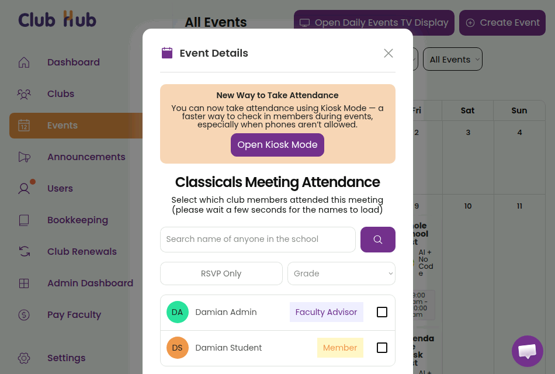Click Damian Admin's green DA avatar
Screen dimensions: 555x374
click(x=178, y=312)
